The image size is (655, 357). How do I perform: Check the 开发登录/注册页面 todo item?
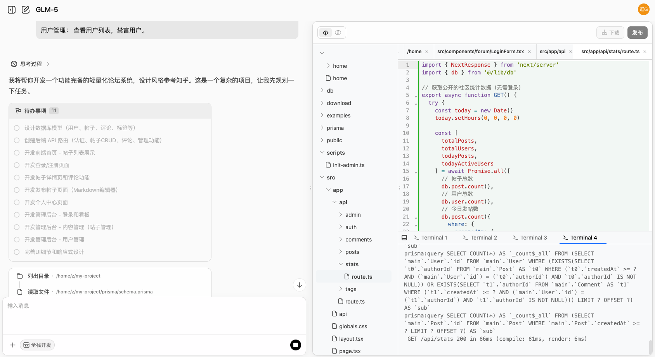[16, 165]
